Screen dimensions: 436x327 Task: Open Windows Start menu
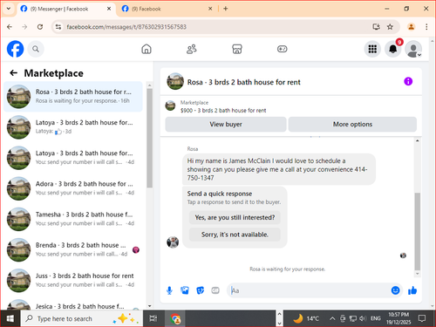click(10, 318)
